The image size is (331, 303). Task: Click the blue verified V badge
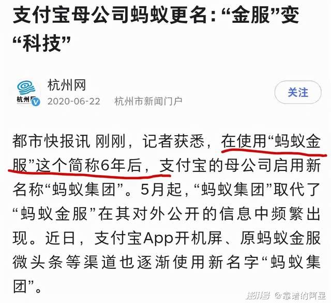tap(36, 102)
